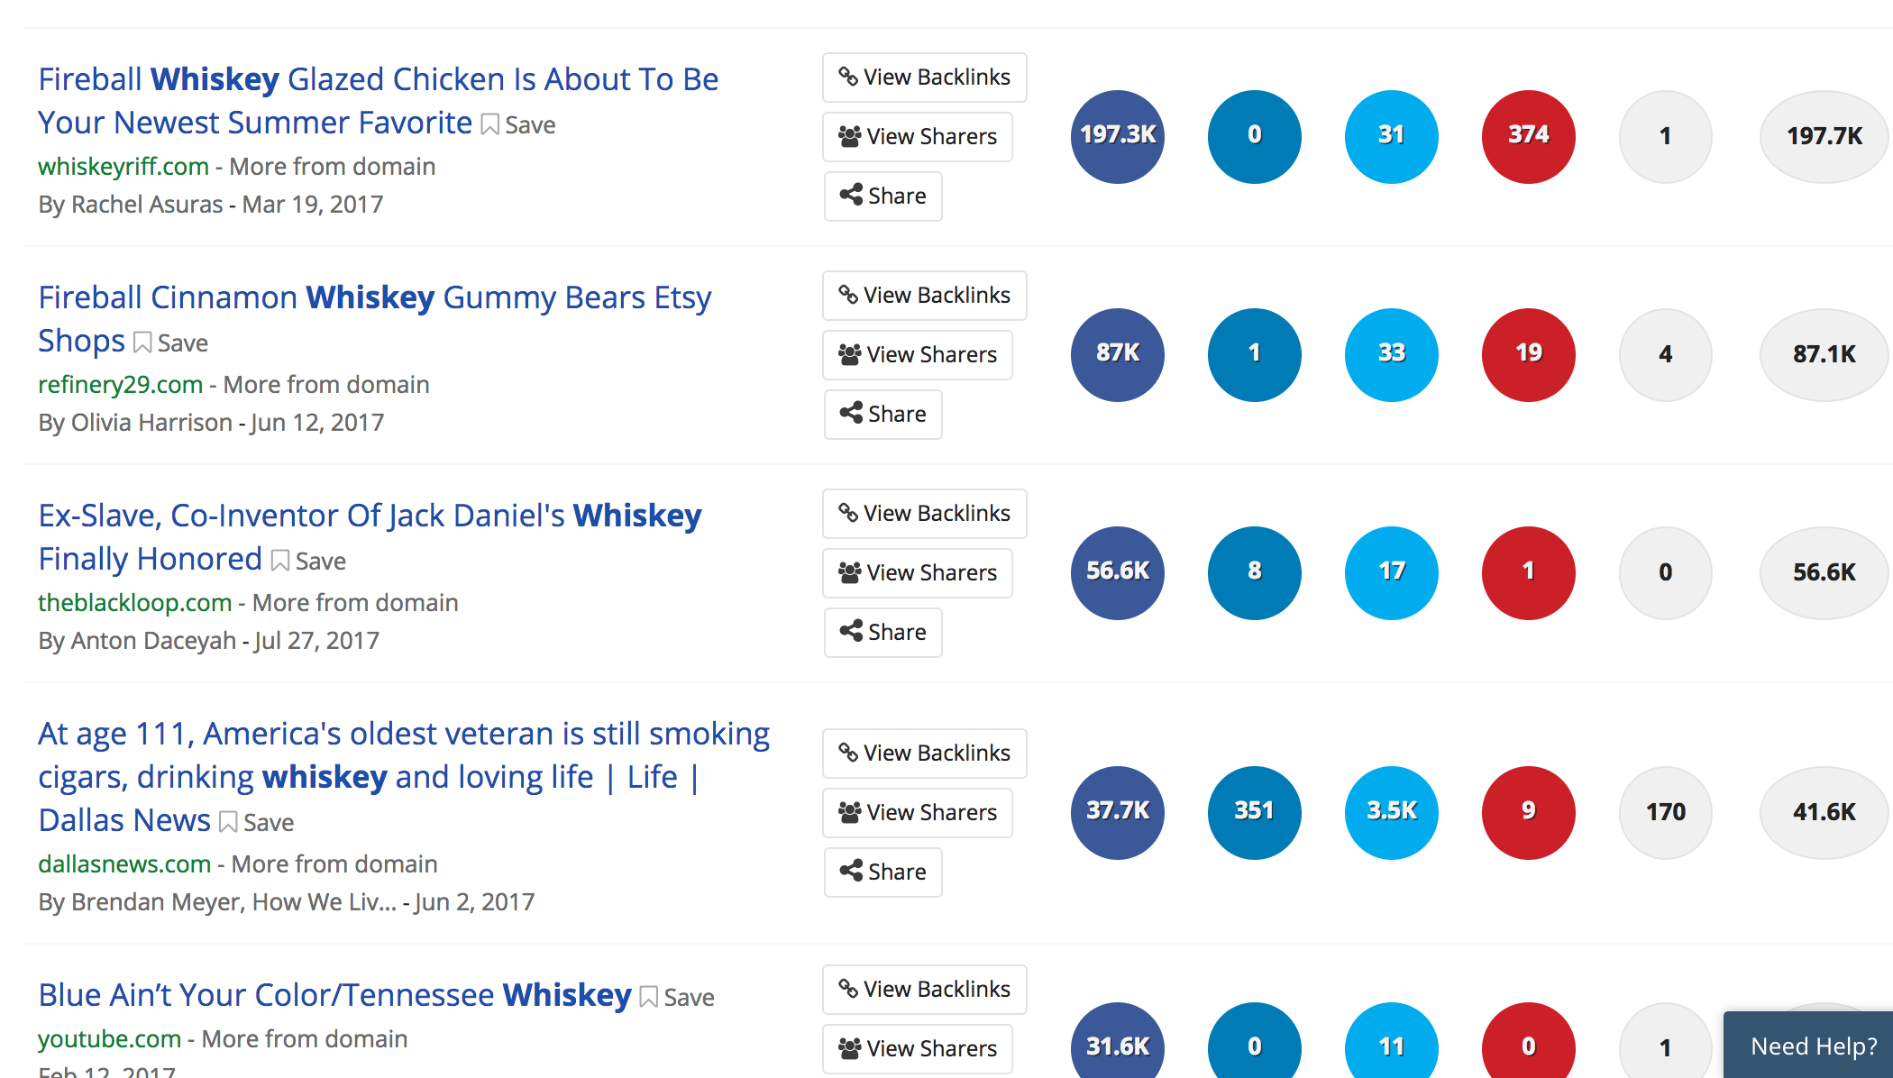View Sharers of the refinery29.com article
This screenshot has height=1078, width=1893.
pos(918,355)
